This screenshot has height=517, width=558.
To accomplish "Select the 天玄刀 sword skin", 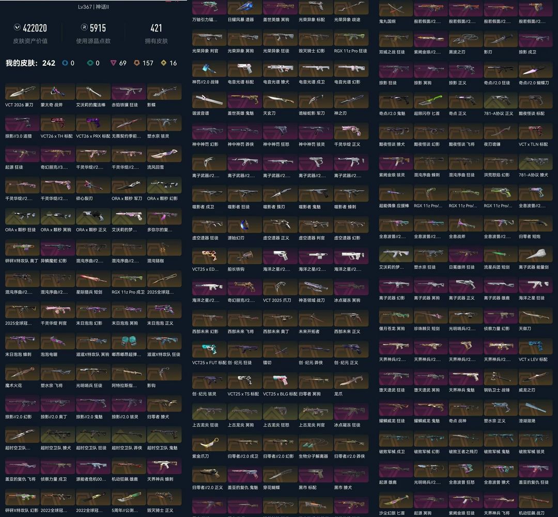I will tap(280, 101).
